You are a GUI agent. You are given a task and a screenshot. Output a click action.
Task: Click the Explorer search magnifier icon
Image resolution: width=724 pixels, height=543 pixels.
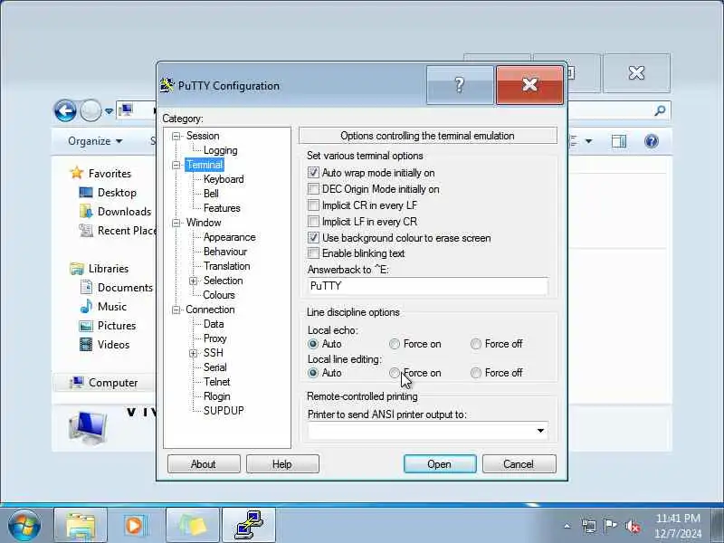[x=661, y=110]
